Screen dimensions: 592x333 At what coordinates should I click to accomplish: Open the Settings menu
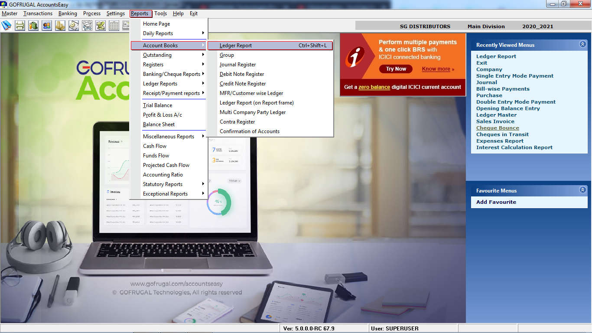click(116, 13)
